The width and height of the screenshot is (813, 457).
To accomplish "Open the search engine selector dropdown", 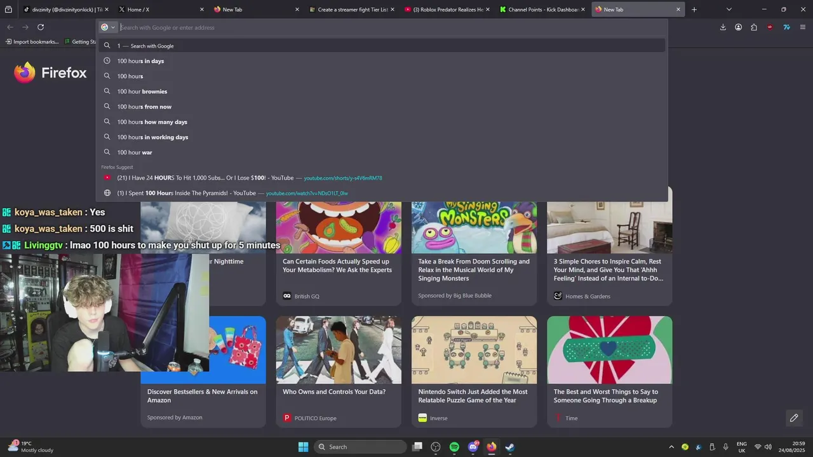I will click(x=108, y=27).
